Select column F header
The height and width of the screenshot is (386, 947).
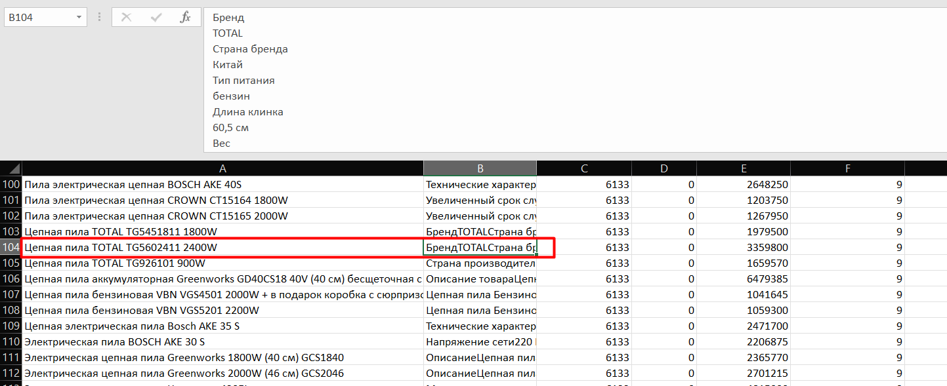tap(847, 168)
